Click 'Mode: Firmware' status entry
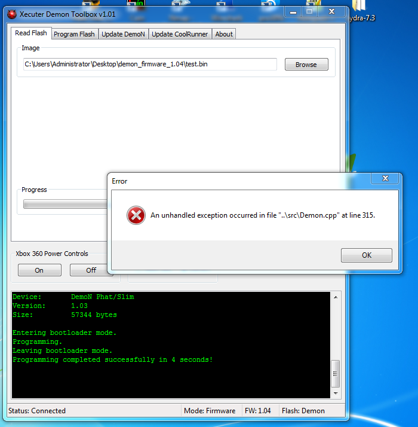Screen dimensions: 418x427 click(x=210, y=411)
